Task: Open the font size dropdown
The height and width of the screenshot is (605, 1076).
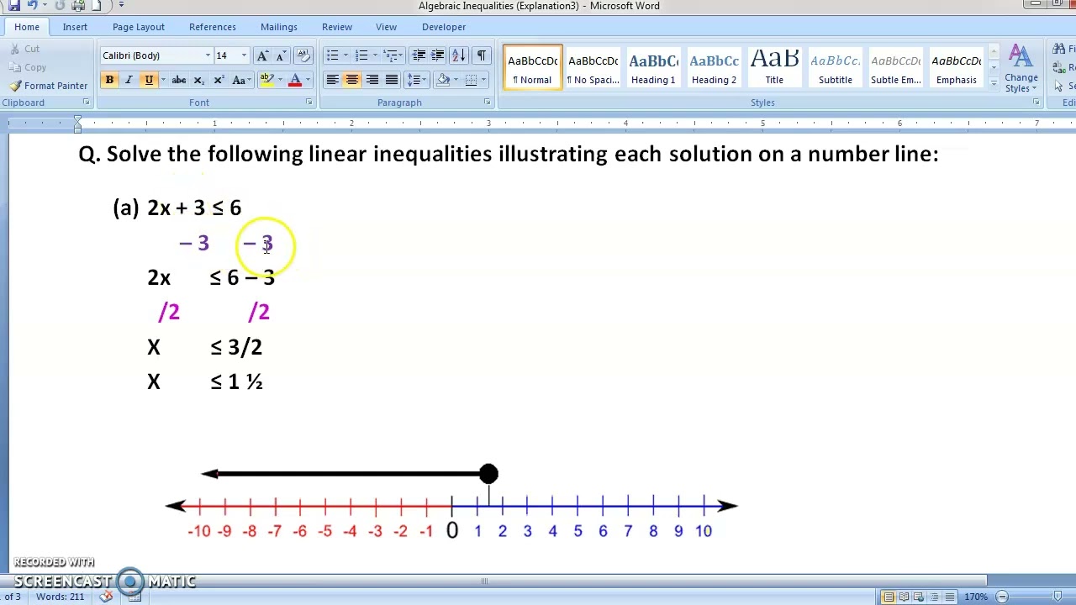Action: [x=244, y=55]
